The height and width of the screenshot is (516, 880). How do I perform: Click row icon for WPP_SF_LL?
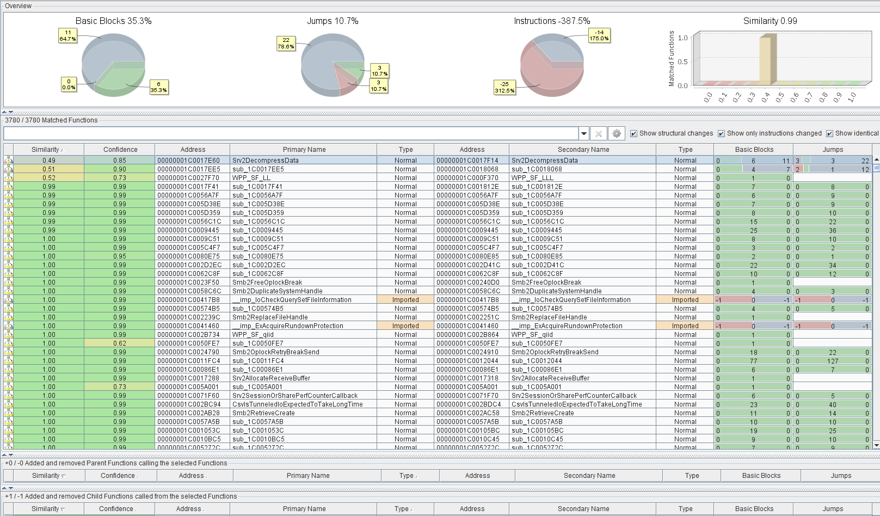[9, 177]
